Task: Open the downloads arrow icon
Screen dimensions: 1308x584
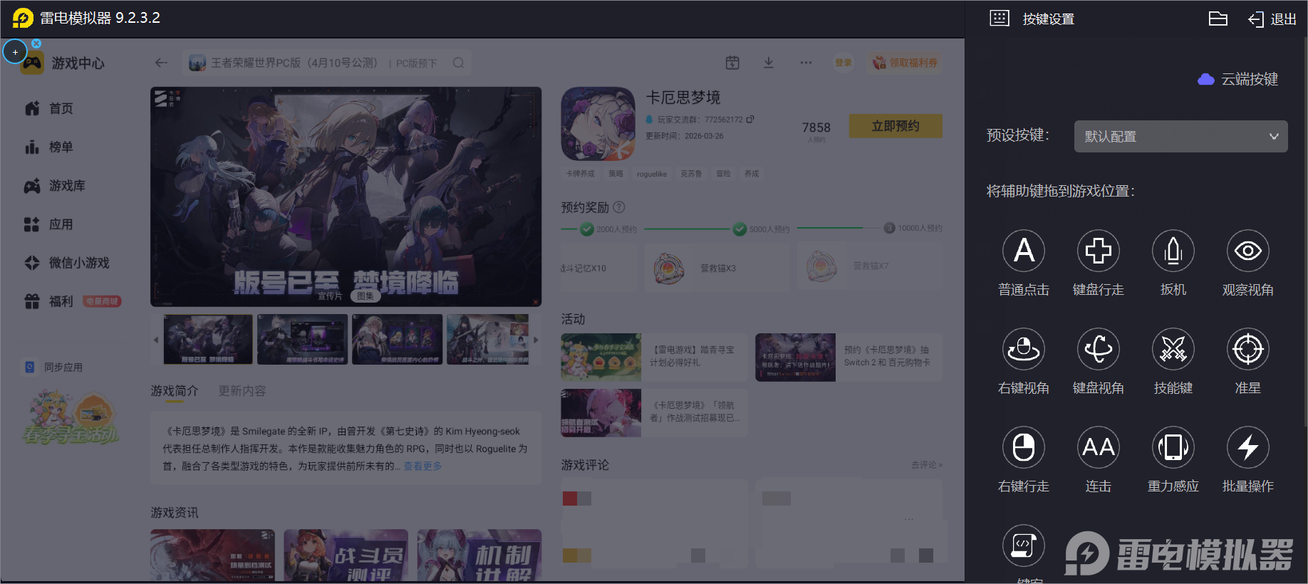Action: [769, 63]
